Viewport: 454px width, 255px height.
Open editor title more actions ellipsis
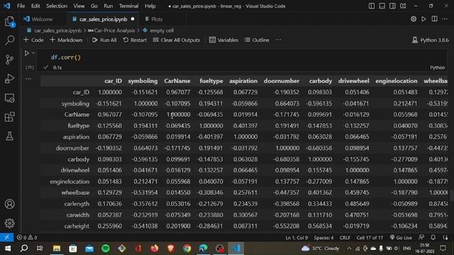445,19
